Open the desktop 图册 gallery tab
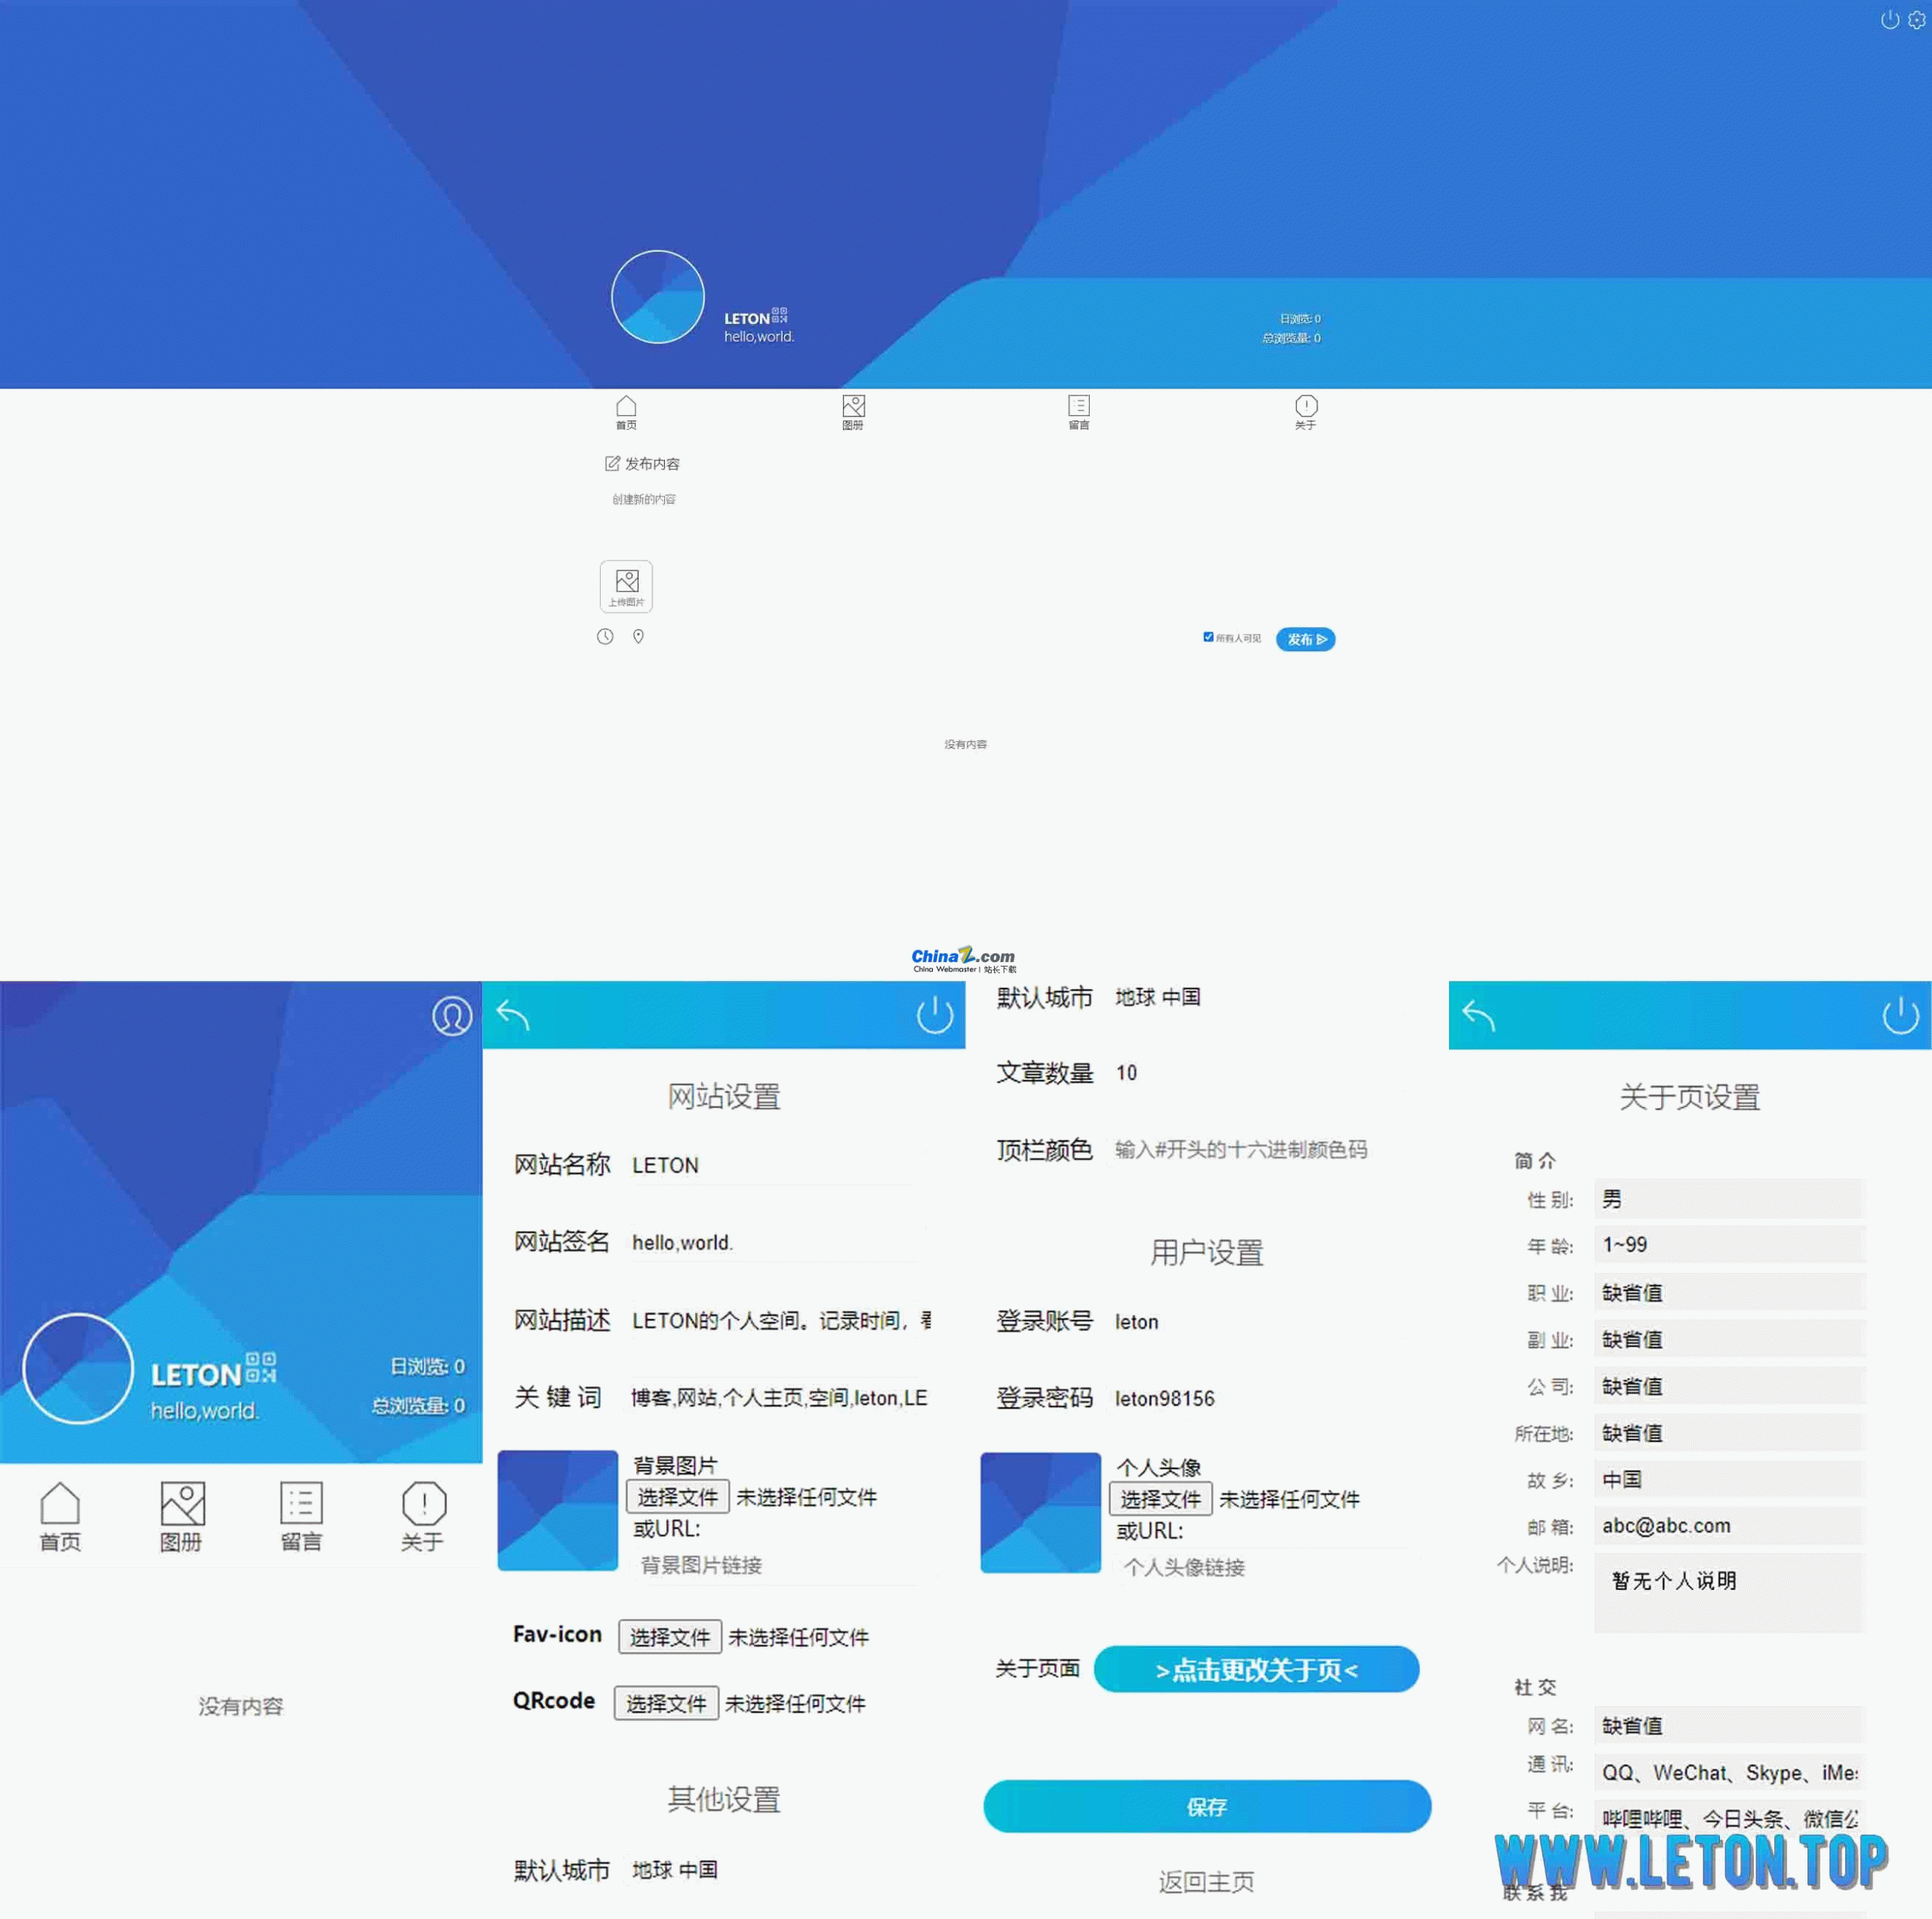This screenshot has width=1932, height=1919. (x=853, y=412)
